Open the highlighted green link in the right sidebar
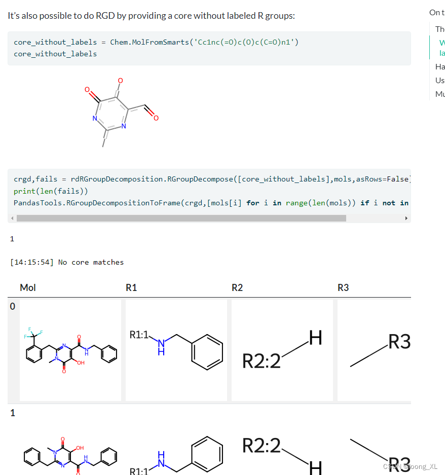The image size is (445, 475). (441, 47)
